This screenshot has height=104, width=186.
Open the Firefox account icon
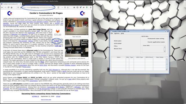point(81,7)
